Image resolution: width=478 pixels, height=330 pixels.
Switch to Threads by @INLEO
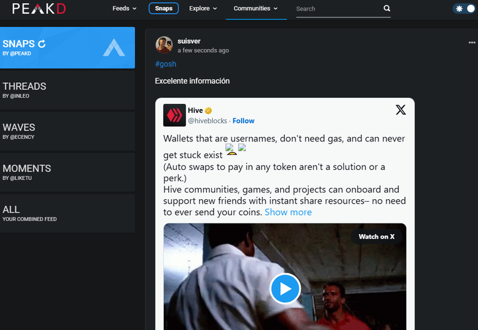coord(67,90)
